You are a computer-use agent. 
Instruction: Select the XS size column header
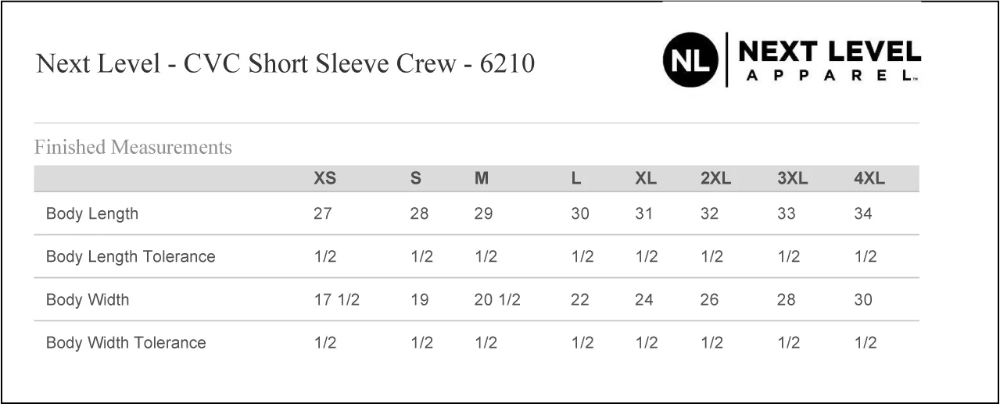[x=325, y=178]
